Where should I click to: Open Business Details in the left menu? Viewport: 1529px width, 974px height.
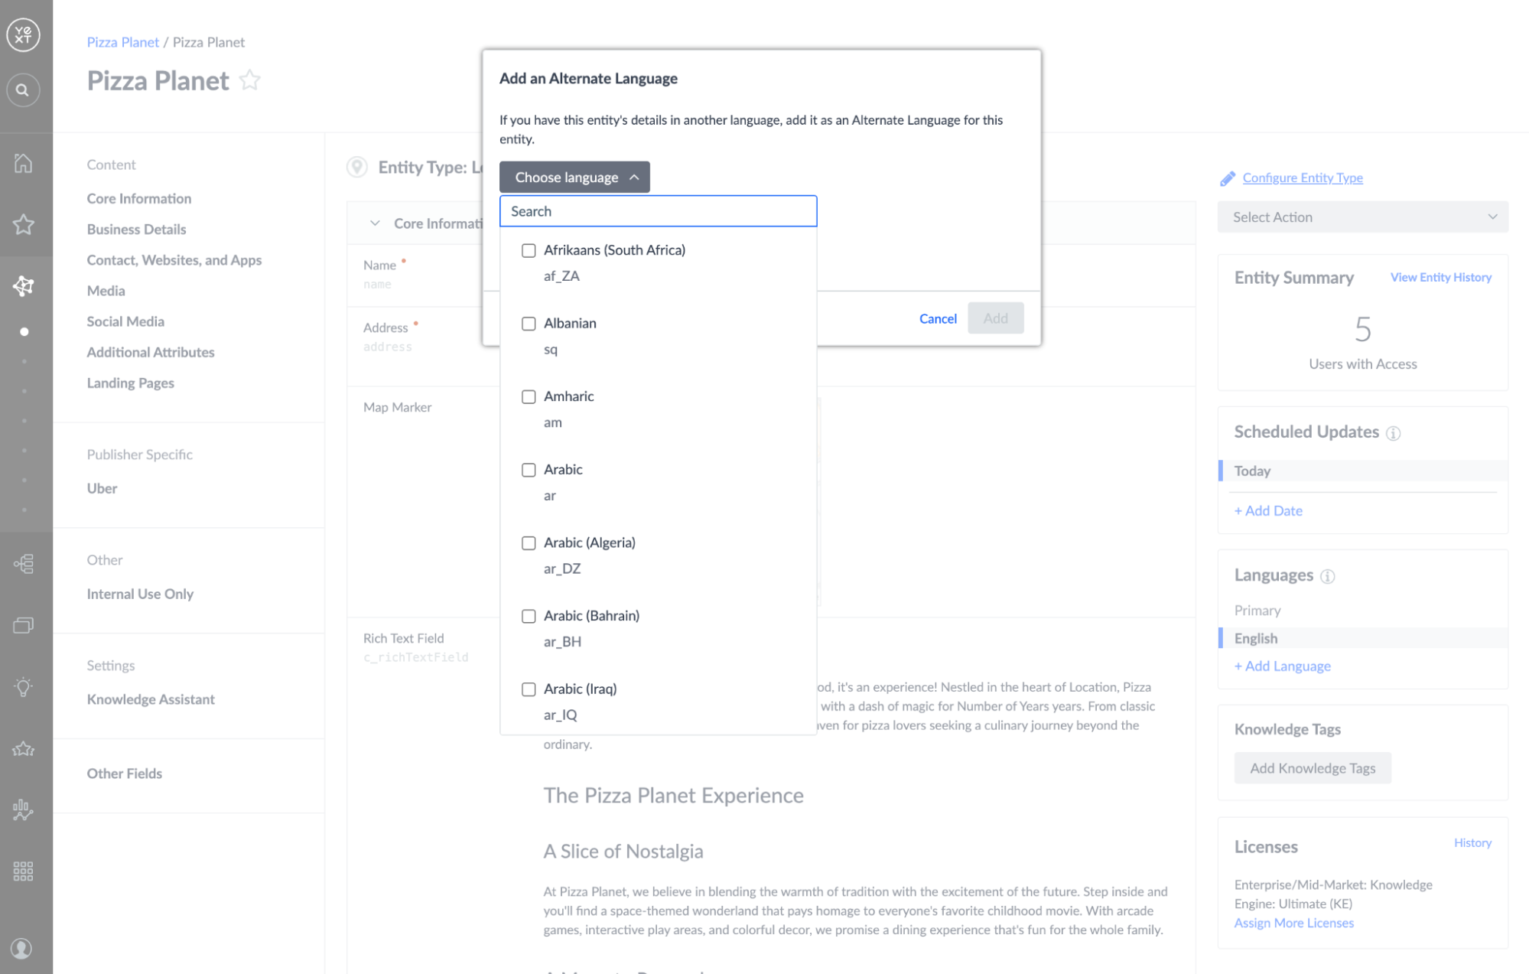pyautogui.click(x=136, y=229)
